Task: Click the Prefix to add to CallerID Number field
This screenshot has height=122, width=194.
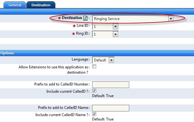Action: point(111,85)
